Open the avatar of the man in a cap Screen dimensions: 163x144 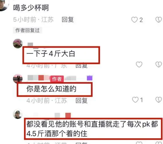click(18, 114)
